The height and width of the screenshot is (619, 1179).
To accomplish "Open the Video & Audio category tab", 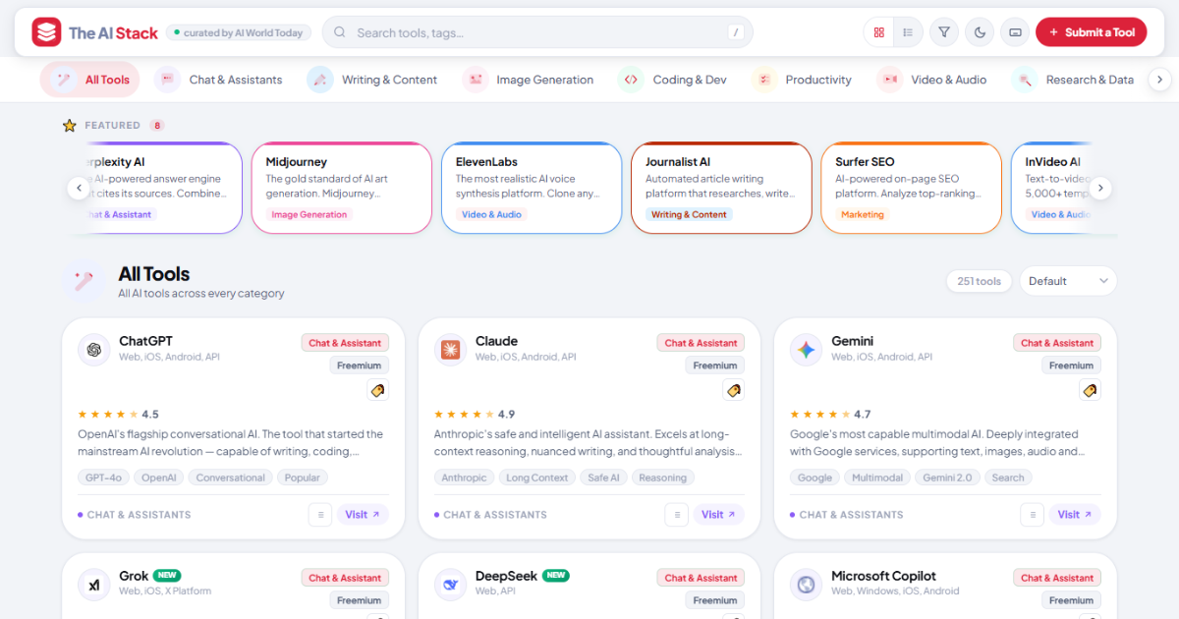I will click(x=932, y=80).
